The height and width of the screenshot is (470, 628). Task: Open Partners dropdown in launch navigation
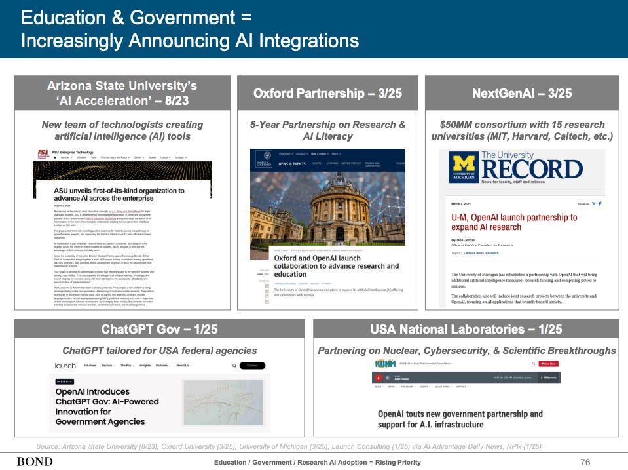(162, 366)
